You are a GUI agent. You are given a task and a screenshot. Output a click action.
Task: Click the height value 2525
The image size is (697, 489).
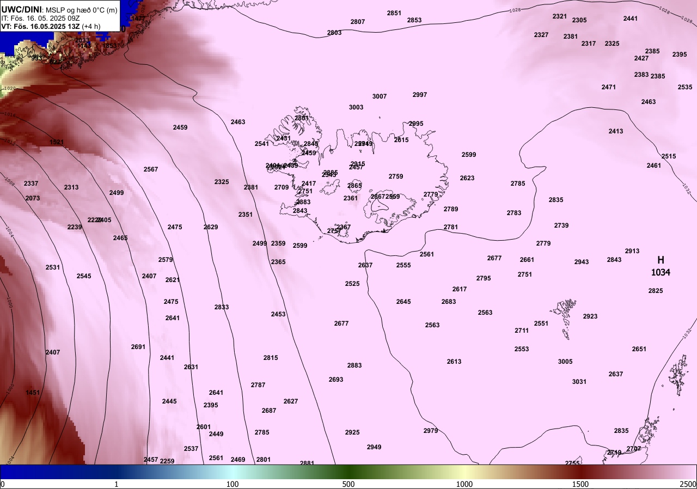pos(352,284)
